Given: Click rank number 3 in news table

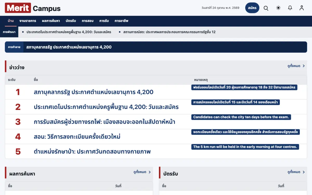Looking at the screenshot, I should [18, 122].
